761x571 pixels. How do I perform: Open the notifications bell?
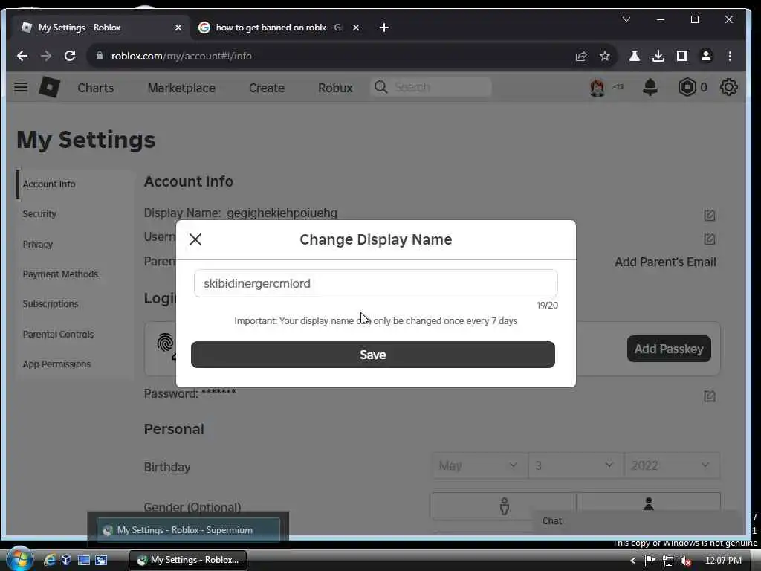650,88
